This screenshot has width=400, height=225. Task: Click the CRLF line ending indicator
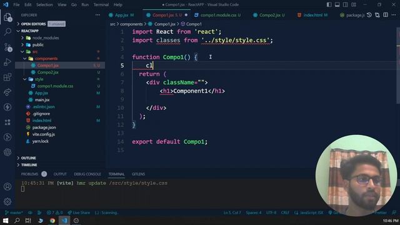coord(285,212)
